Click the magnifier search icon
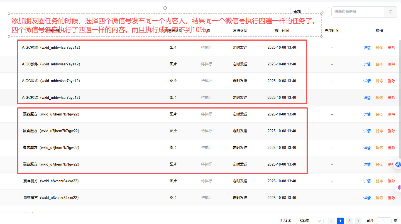 [x=390, y=12]
